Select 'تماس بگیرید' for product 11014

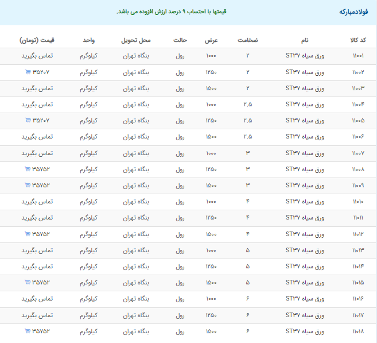tap(37, 267)
